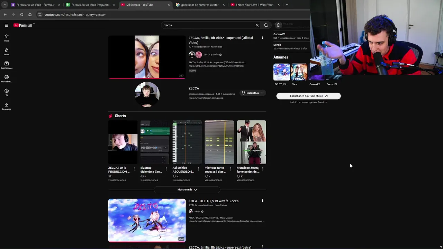Open 'KHEA - DELITO_V13.wav ft. Zecca' title
Screen dimensions: 443x249
(214, 201)
